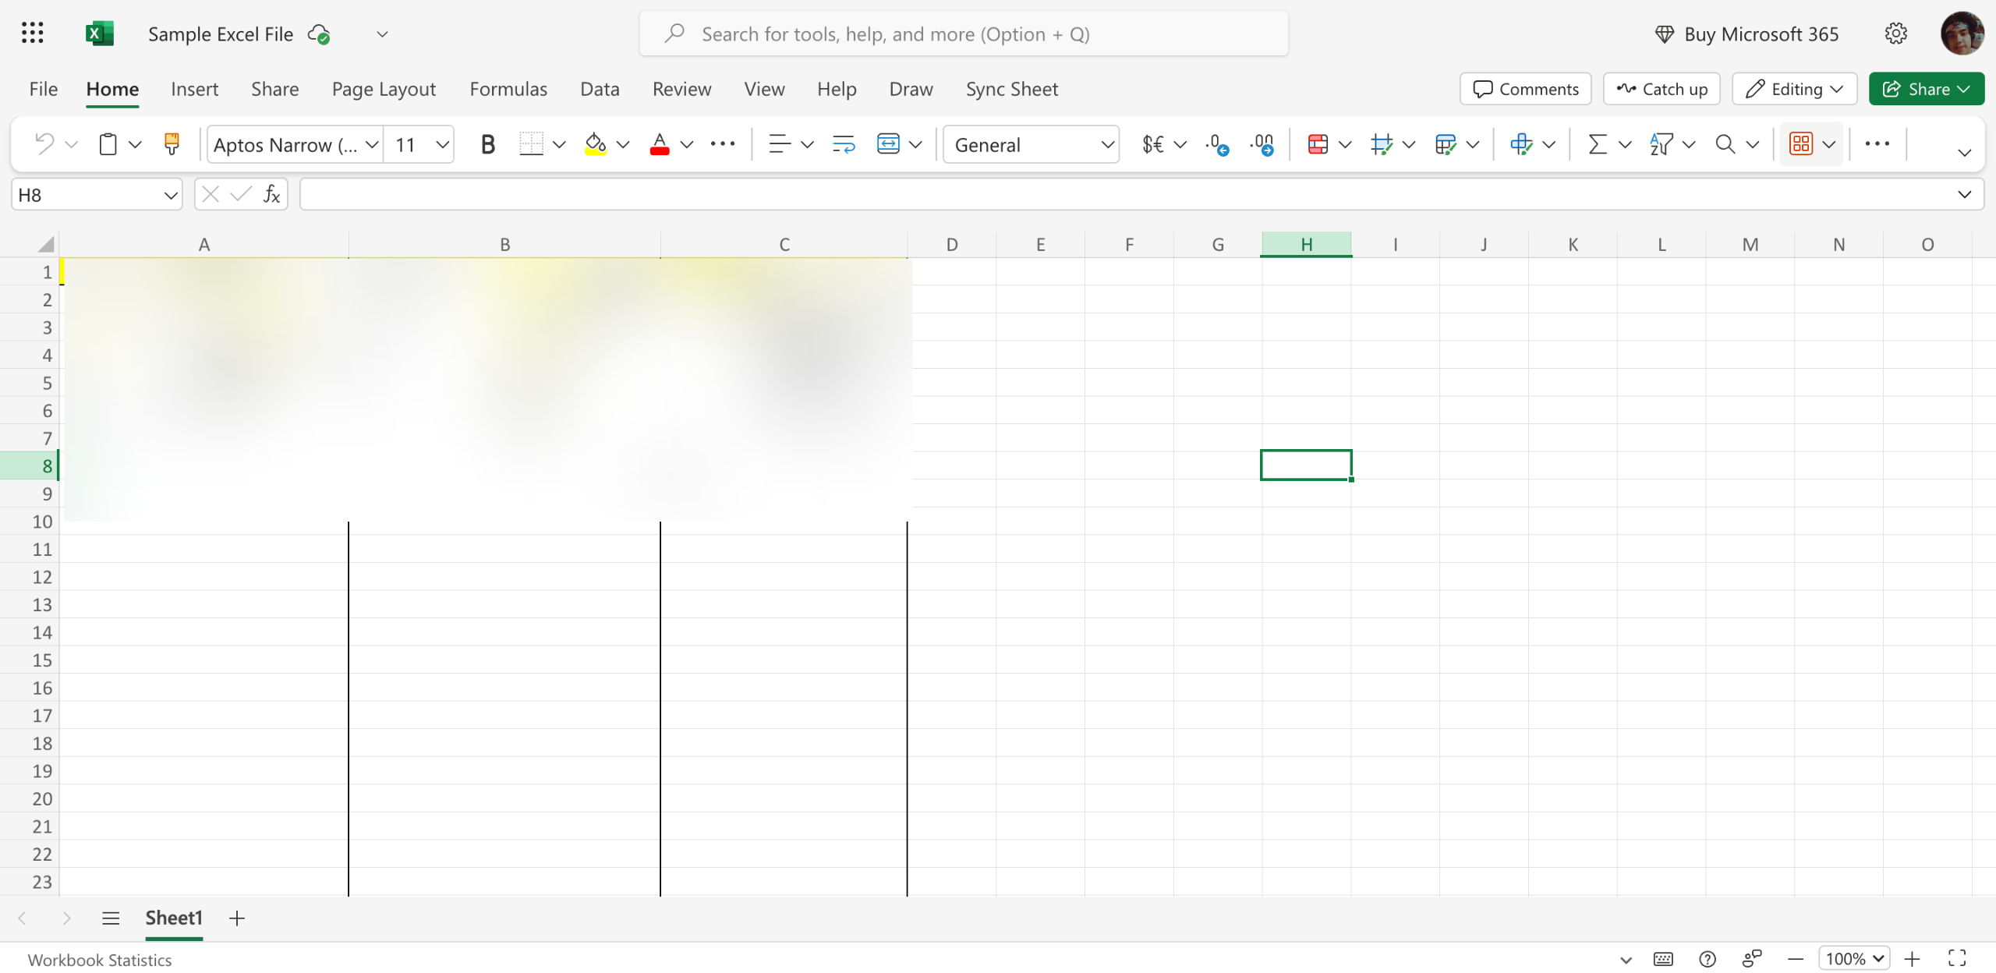Click the search tools and help box
Image resolution: width=1996 pixels, height=973 pixels.
click(964, 34)
